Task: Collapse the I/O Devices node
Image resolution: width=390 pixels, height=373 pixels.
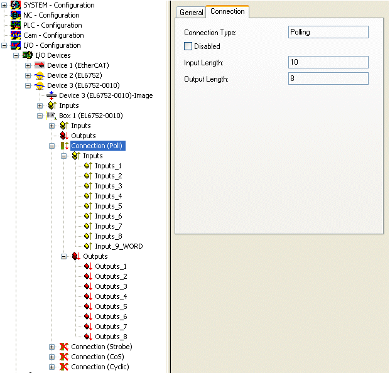Action: 16,55
